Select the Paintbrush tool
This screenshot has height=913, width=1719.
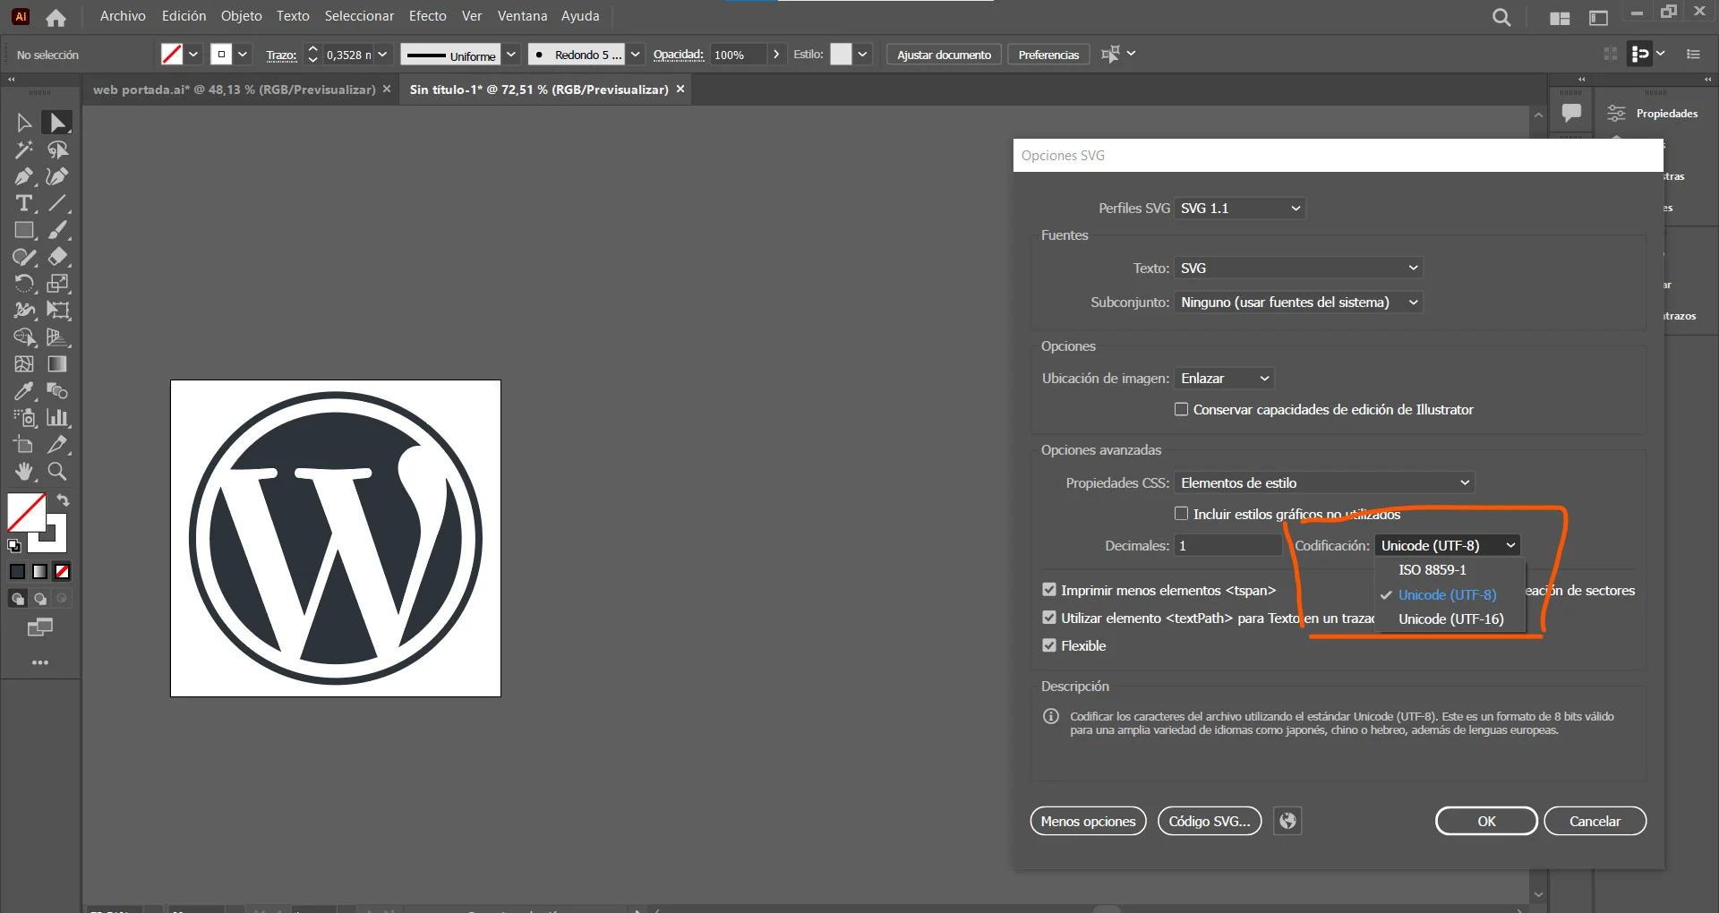coord(58,230)
